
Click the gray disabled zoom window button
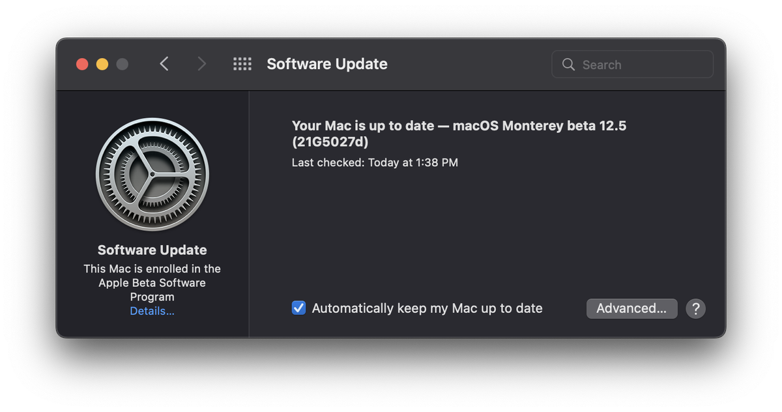pyautogui.click(x=122, y=64)
